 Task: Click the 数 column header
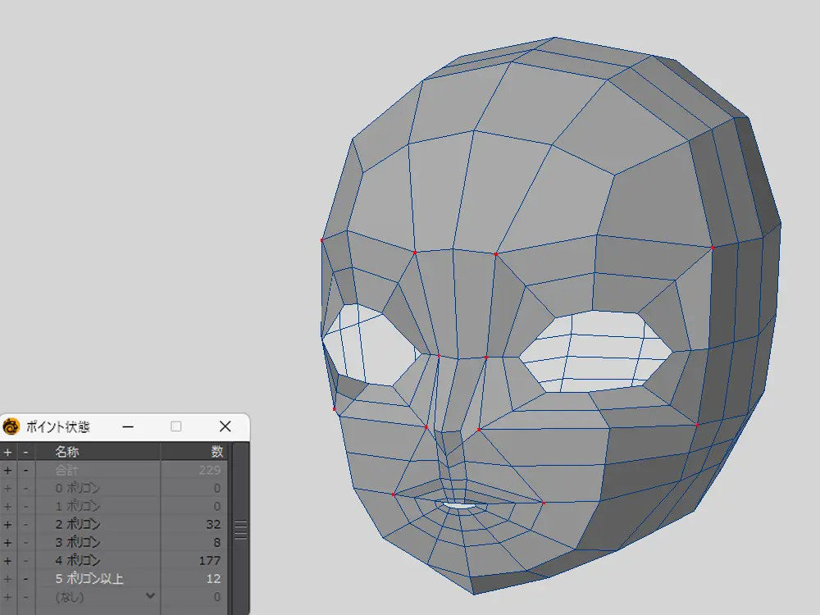pos(216,452)
